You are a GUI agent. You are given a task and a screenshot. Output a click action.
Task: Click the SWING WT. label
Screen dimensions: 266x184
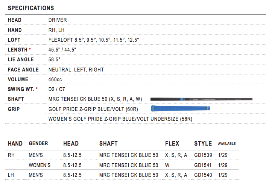click(21, 89)
